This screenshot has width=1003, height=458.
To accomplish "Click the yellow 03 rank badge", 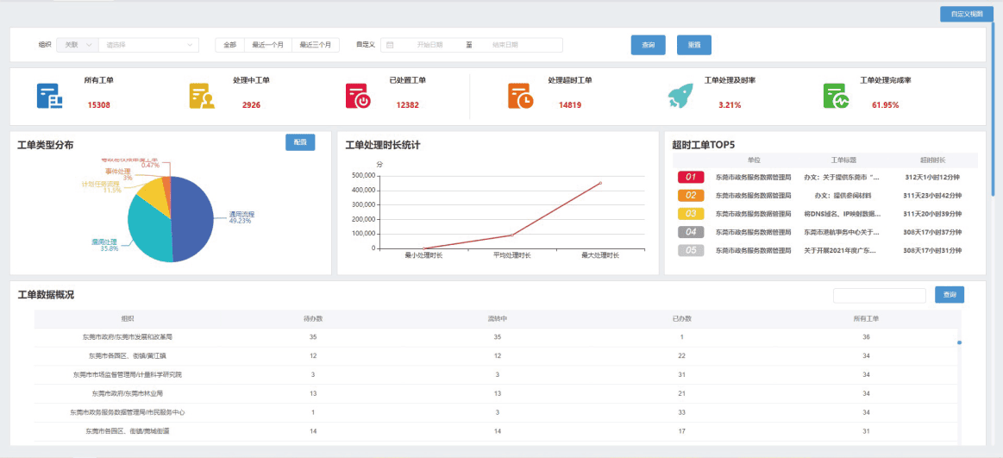I will 690,214.
